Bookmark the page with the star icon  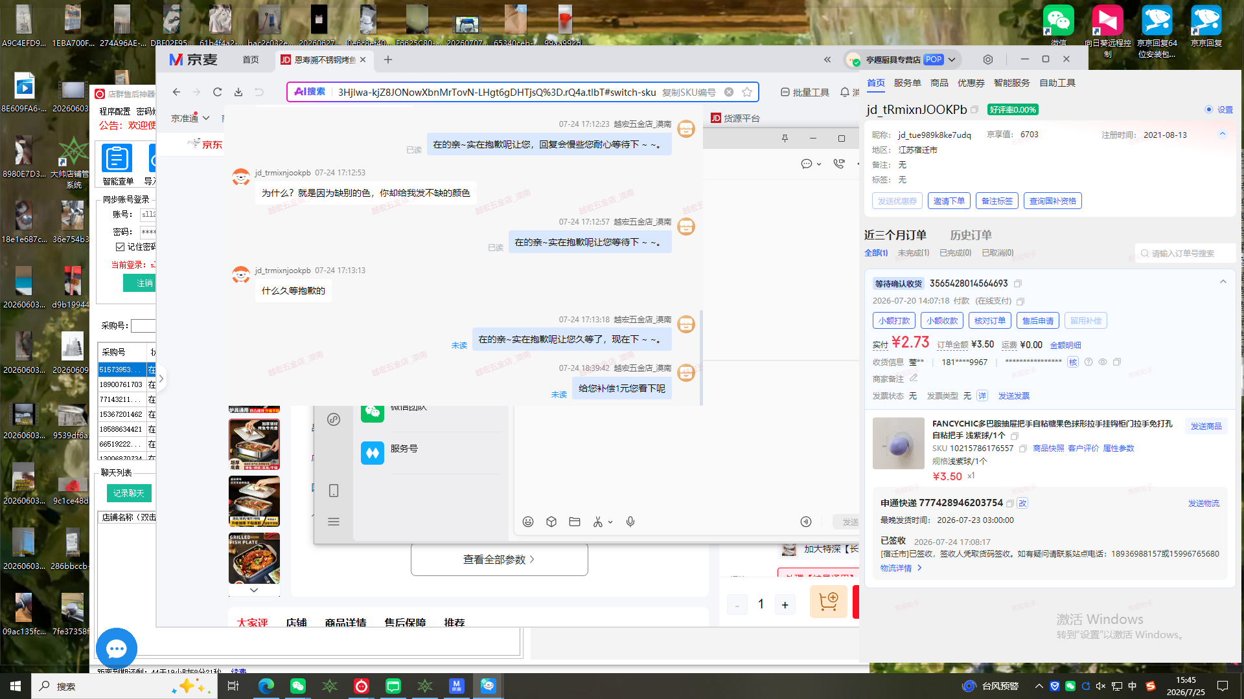[x=747, y=92]
